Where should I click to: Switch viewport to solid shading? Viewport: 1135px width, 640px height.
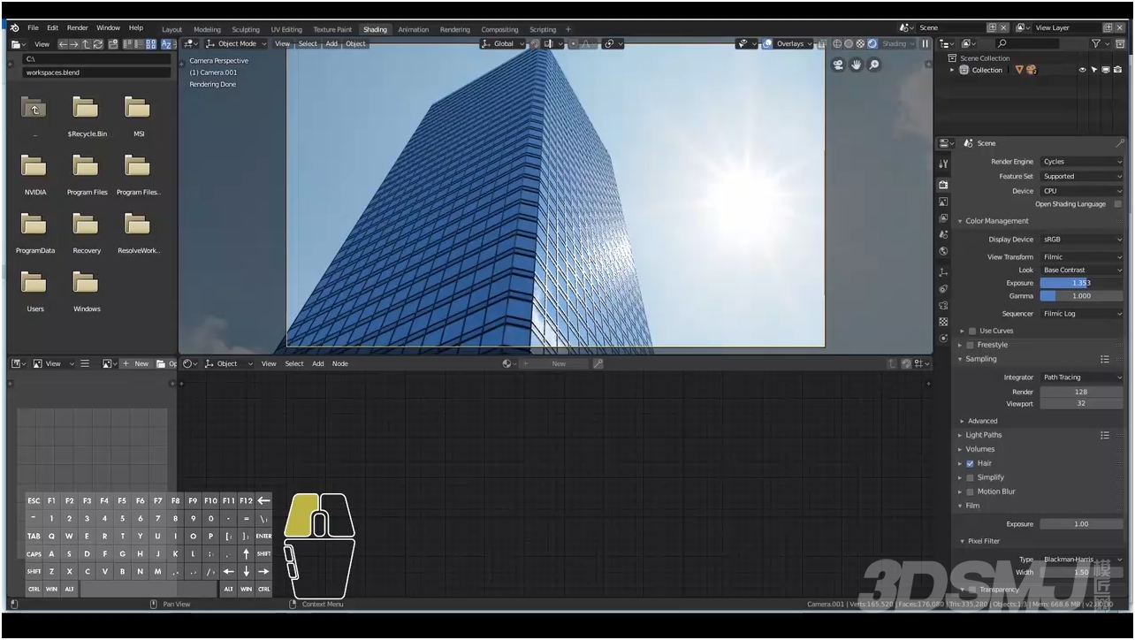point(849,43)
